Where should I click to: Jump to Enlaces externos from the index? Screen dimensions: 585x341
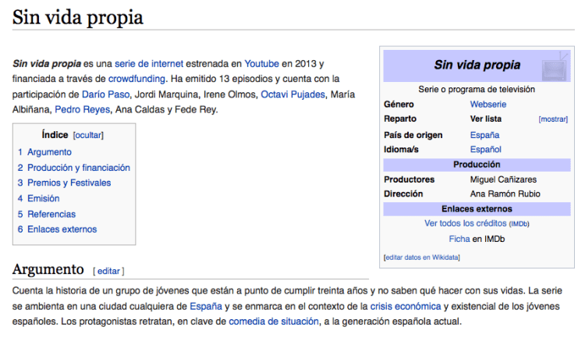pos(62,229)
